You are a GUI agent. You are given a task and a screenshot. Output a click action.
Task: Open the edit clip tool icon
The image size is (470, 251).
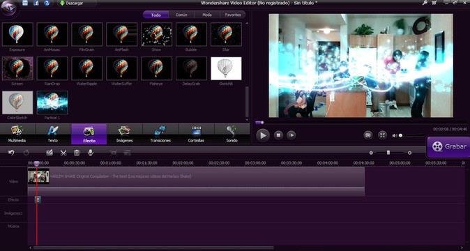pos(50,153)
